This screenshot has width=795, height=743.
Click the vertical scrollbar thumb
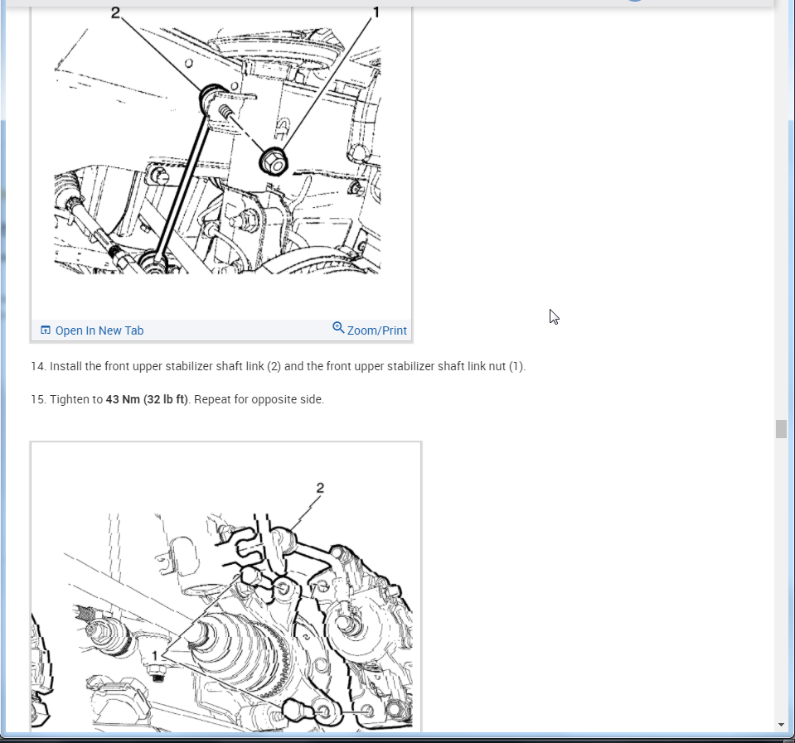(x=781, y=429)
